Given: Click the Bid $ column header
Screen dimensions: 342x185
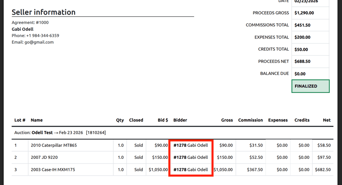Looking at the screenshot, I should (163, 120).
